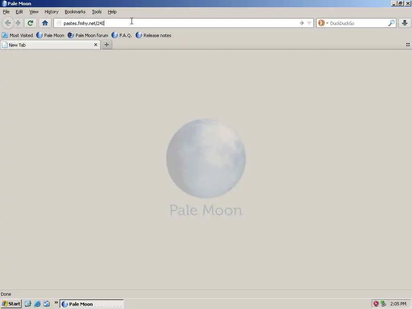Screen dimensions: 412x309
Task: Open the tab groups grid icon
Action: tap(408, 45)
